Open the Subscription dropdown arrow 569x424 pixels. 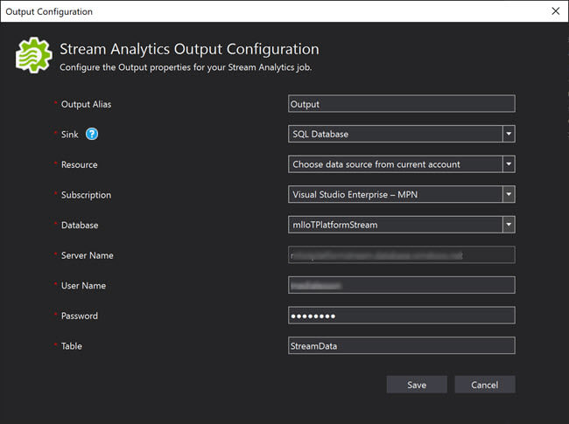pyautogui.click(x=509, y=195)
